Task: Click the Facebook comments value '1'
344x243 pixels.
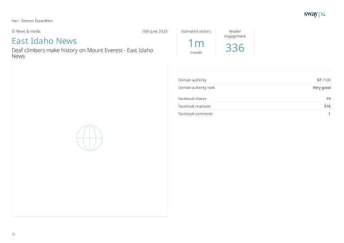Action: pos(329,114)
